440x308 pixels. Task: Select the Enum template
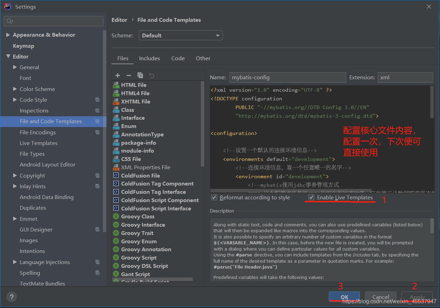click(129, 126)
